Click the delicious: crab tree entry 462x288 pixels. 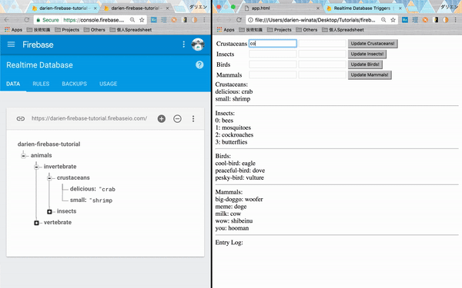[92, 189]
